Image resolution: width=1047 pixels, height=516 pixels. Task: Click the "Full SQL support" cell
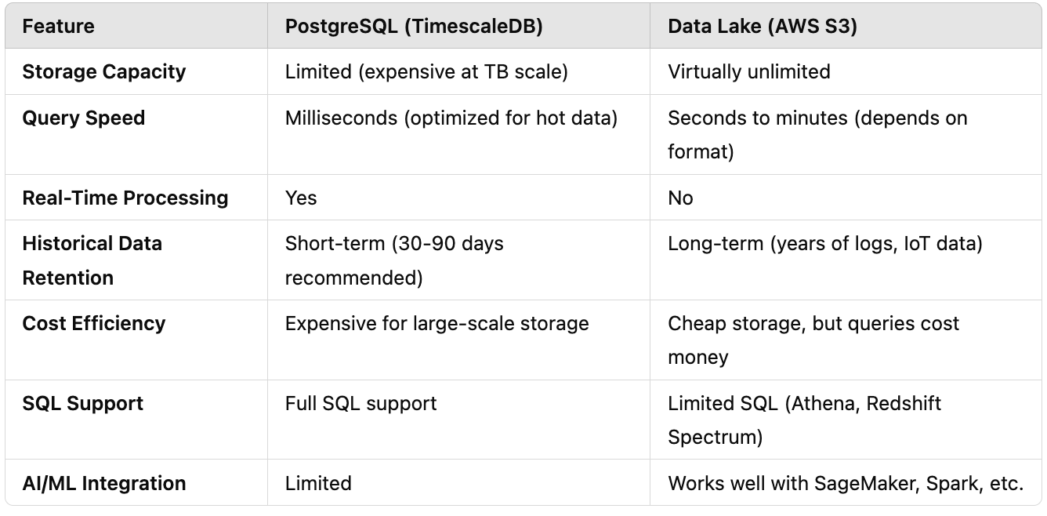click(x=360, y=404)
